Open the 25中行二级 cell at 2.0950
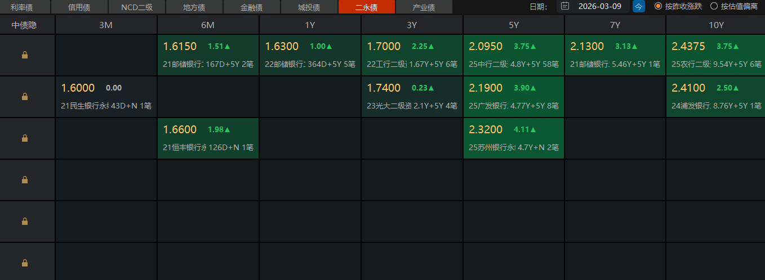The width and height of the screenshot is (765, 280). pos(513,55)
